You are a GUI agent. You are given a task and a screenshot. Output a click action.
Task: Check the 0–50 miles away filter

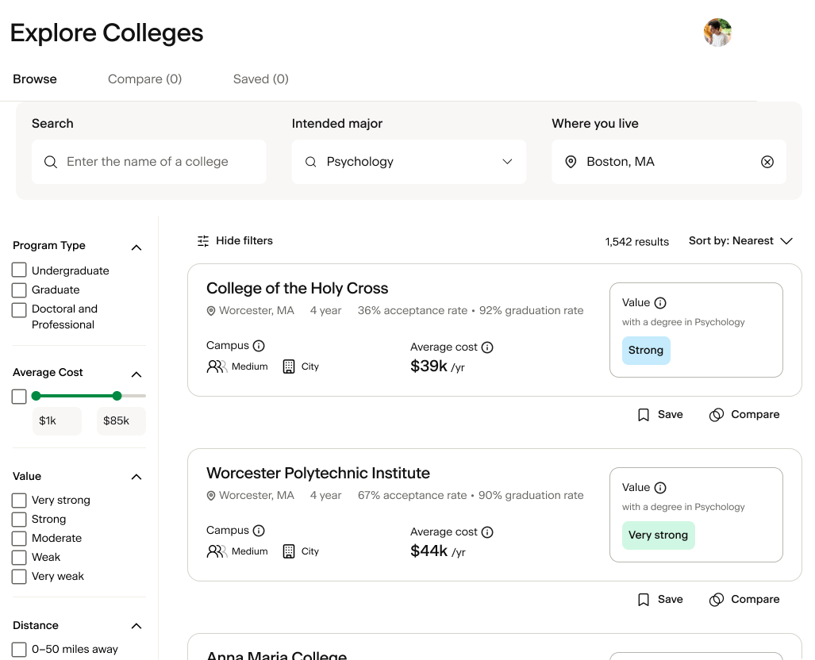tap(19, 650)
